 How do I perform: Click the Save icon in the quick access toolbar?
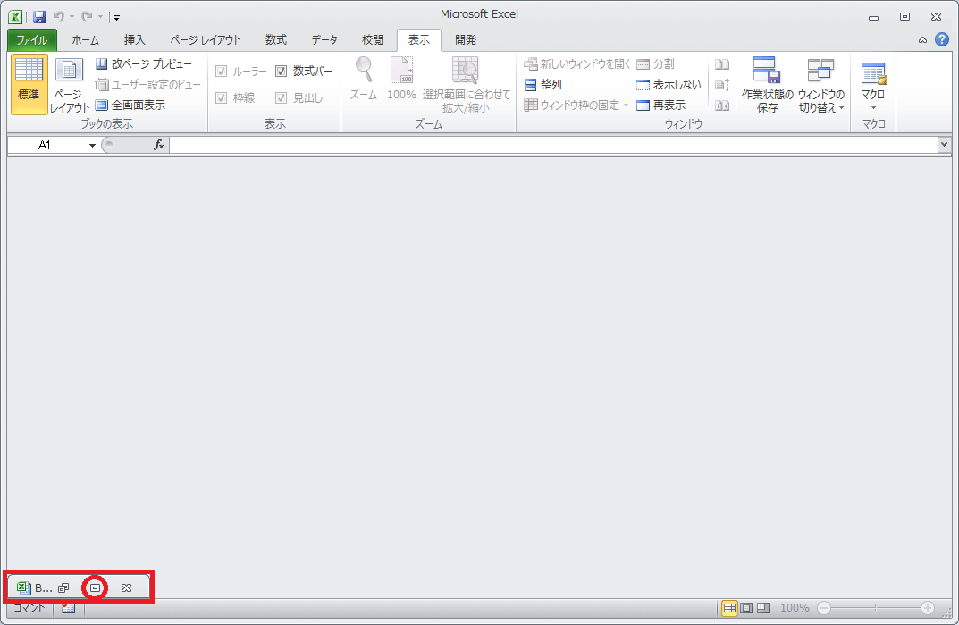39,17
